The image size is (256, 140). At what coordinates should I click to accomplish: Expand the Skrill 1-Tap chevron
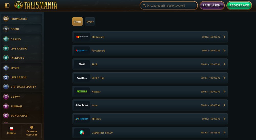[x=225, y=78]
